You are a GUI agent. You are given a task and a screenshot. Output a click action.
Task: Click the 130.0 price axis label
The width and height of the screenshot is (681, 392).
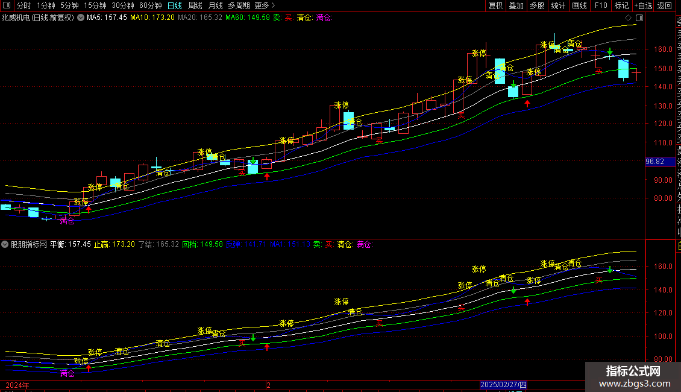pyautogui.click(x=663, y=106)
